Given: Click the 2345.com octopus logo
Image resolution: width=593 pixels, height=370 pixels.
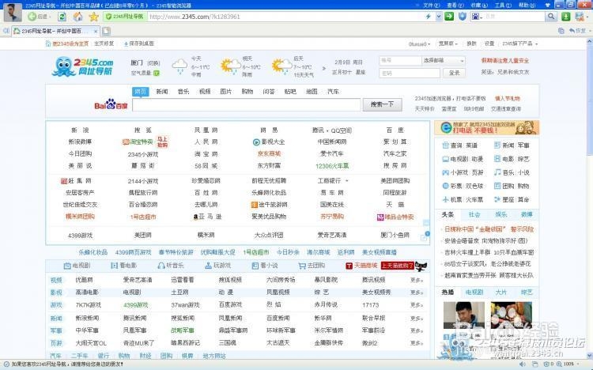Looking at the screenshot, I should 82,66.
